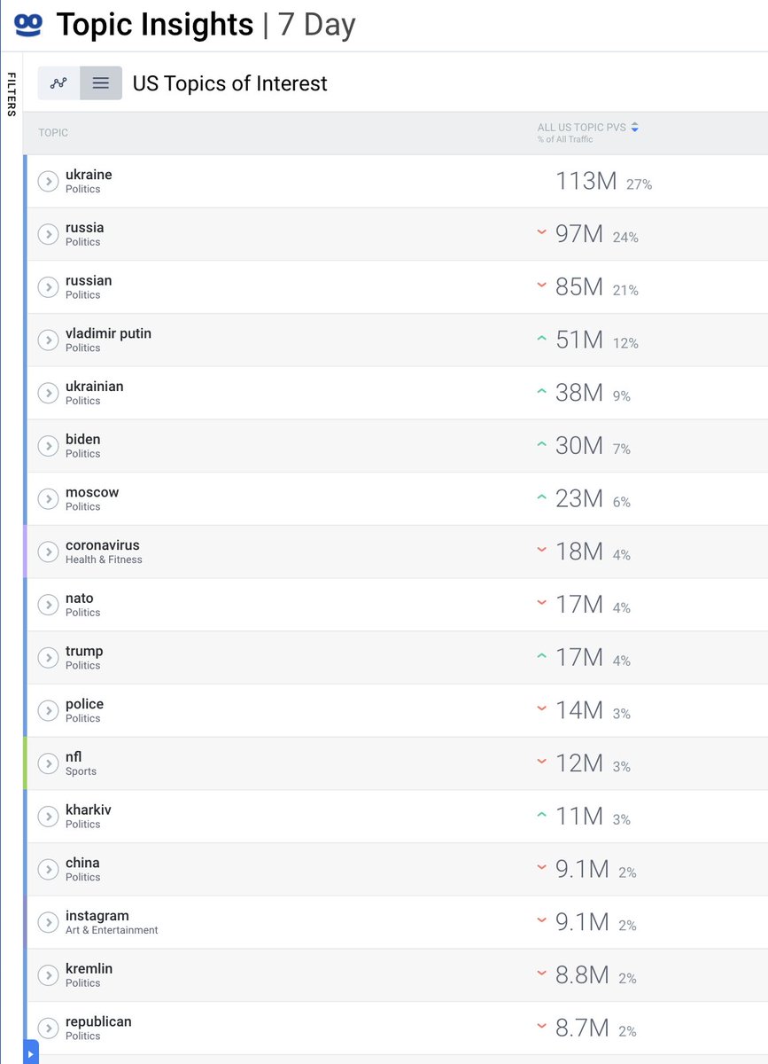Expand the nfl topic row

point(48,763)
